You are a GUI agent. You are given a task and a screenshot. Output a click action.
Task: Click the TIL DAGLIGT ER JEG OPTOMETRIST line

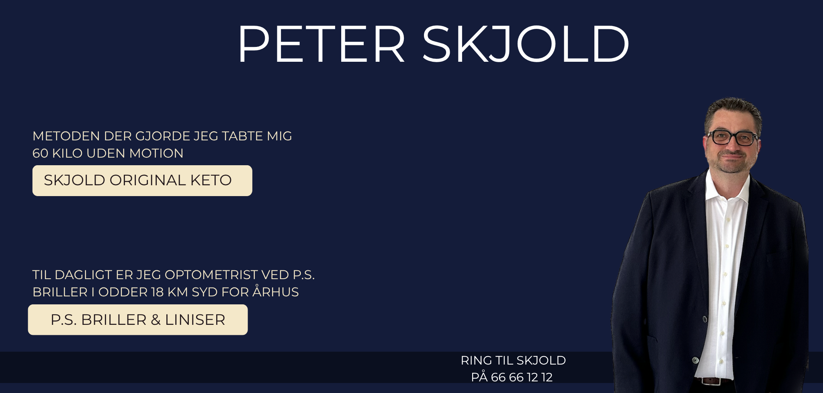point(174,275)
